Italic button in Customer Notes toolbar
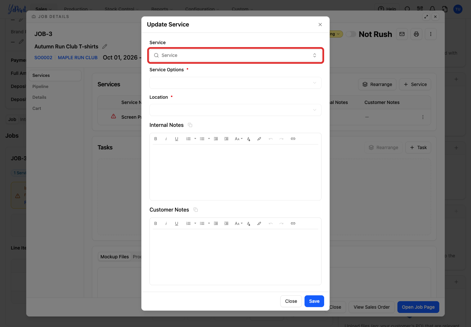The height and width of the screenshot is (327, 471). tap(166, 223)
